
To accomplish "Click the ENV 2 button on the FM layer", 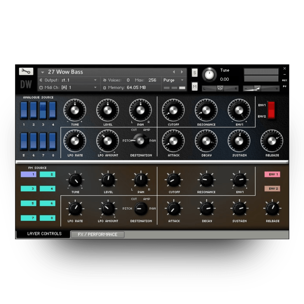I will [x=272, y=189].
